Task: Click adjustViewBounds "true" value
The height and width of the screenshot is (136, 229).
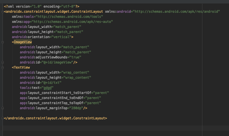Action: point(75,57)
